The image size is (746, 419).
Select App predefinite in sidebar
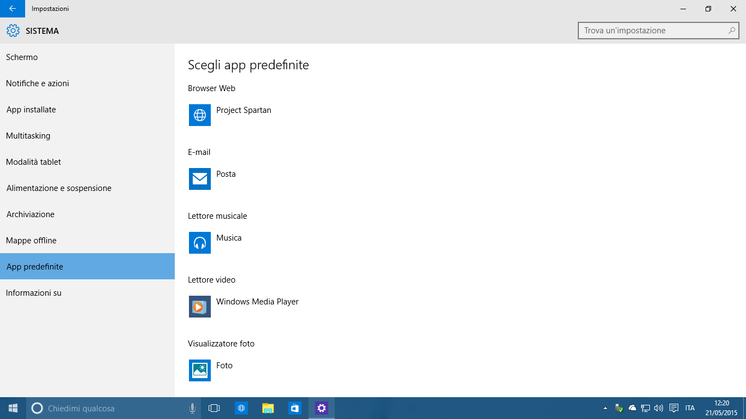tap(87, 266)
